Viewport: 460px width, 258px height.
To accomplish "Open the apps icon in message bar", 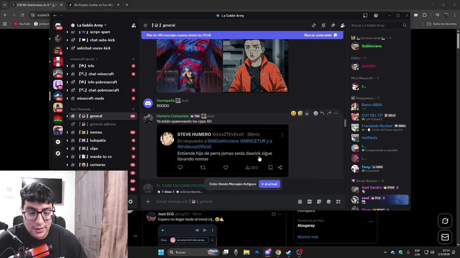I will 338,202.
